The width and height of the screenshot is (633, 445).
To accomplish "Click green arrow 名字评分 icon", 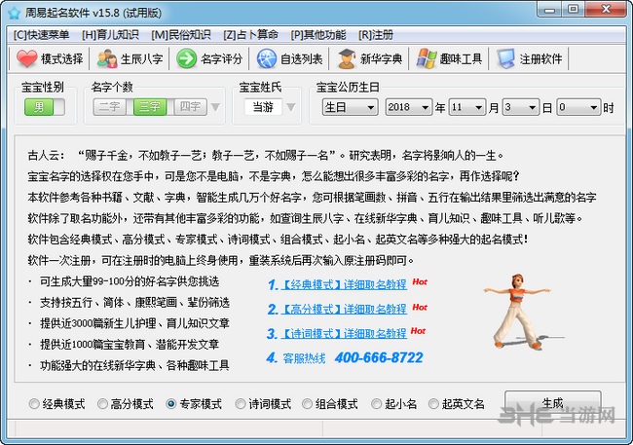I will click(187, 59).
